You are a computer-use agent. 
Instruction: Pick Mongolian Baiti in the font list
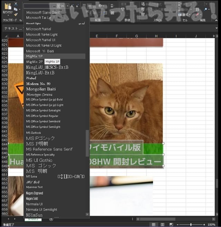(x=41, y=89)
